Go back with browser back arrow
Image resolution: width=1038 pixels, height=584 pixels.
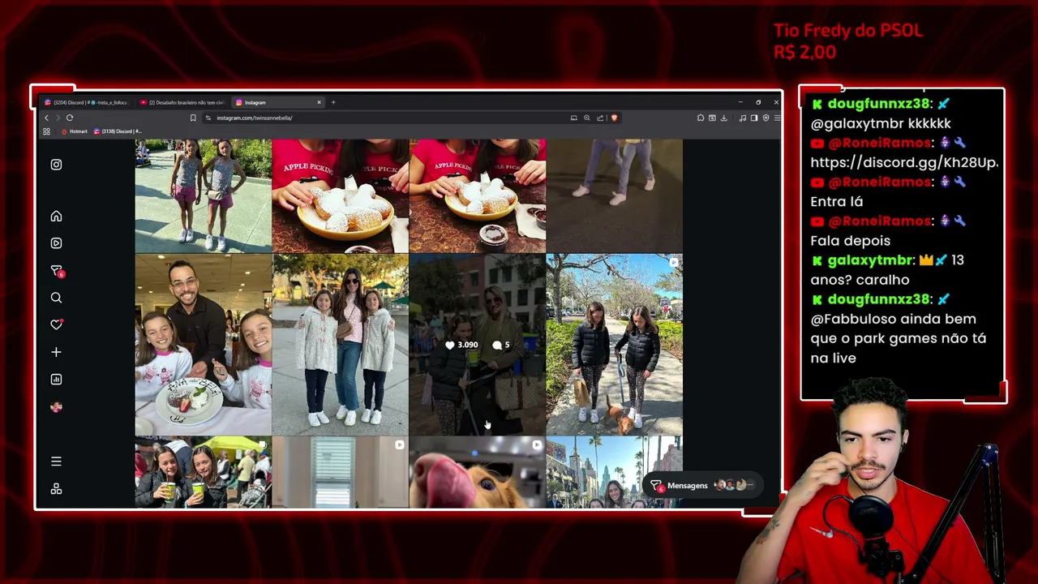click(x=46, y=118)
